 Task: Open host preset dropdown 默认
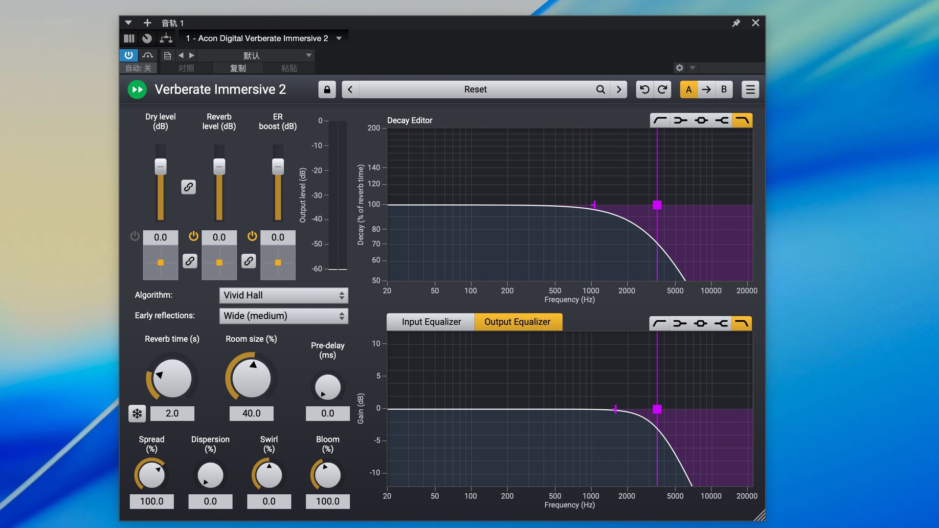pos(255,55)
